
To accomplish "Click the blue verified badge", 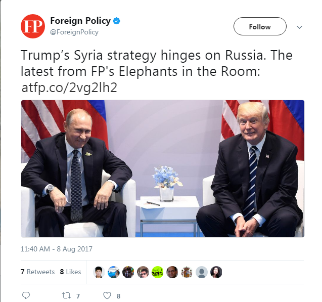I will 117,21.
